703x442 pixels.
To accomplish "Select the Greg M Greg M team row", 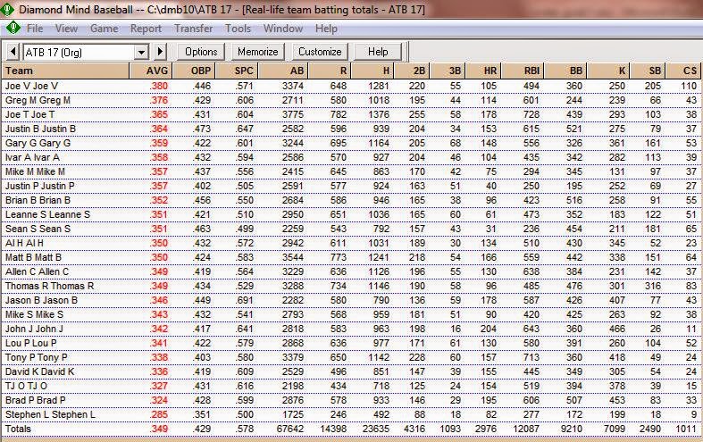I will pos(352,100).
